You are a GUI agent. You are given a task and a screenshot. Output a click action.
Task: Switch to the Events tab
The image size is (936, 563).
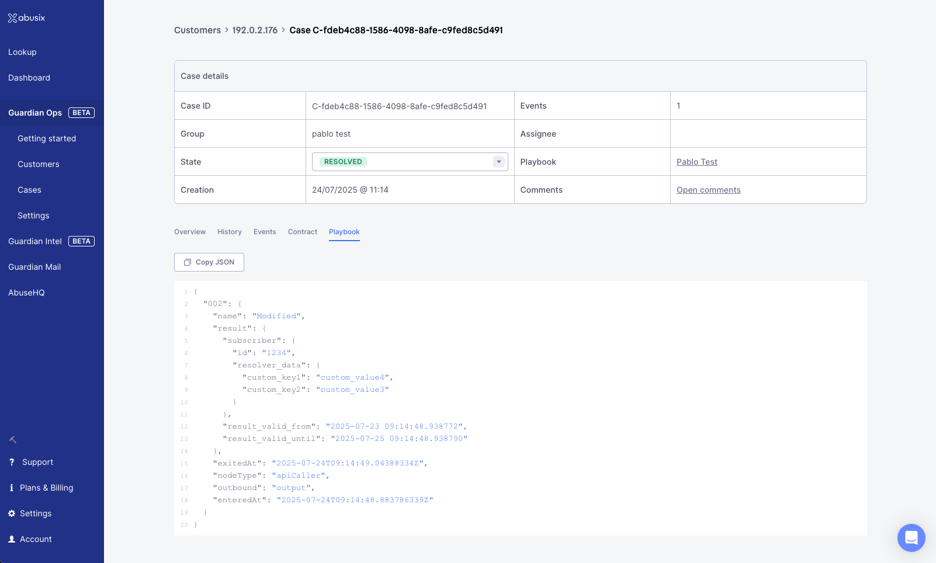click(x=265, y=232)
